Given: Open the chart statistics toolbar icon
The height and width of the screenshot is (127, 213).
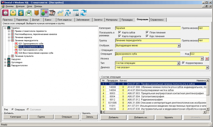Looking at the screenshot, I should [x=60, y=13].
